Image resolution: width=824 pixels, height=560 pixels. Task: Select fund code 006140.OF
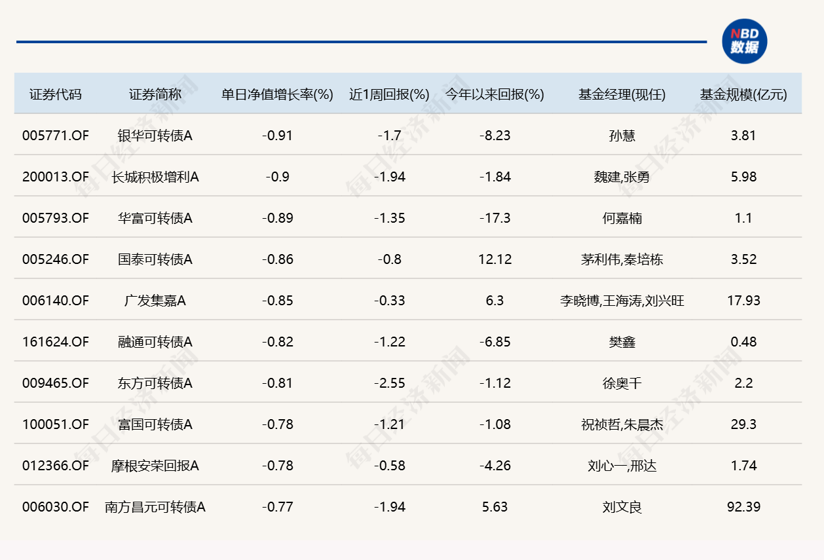pyautogui.click(x=55, y=301)
